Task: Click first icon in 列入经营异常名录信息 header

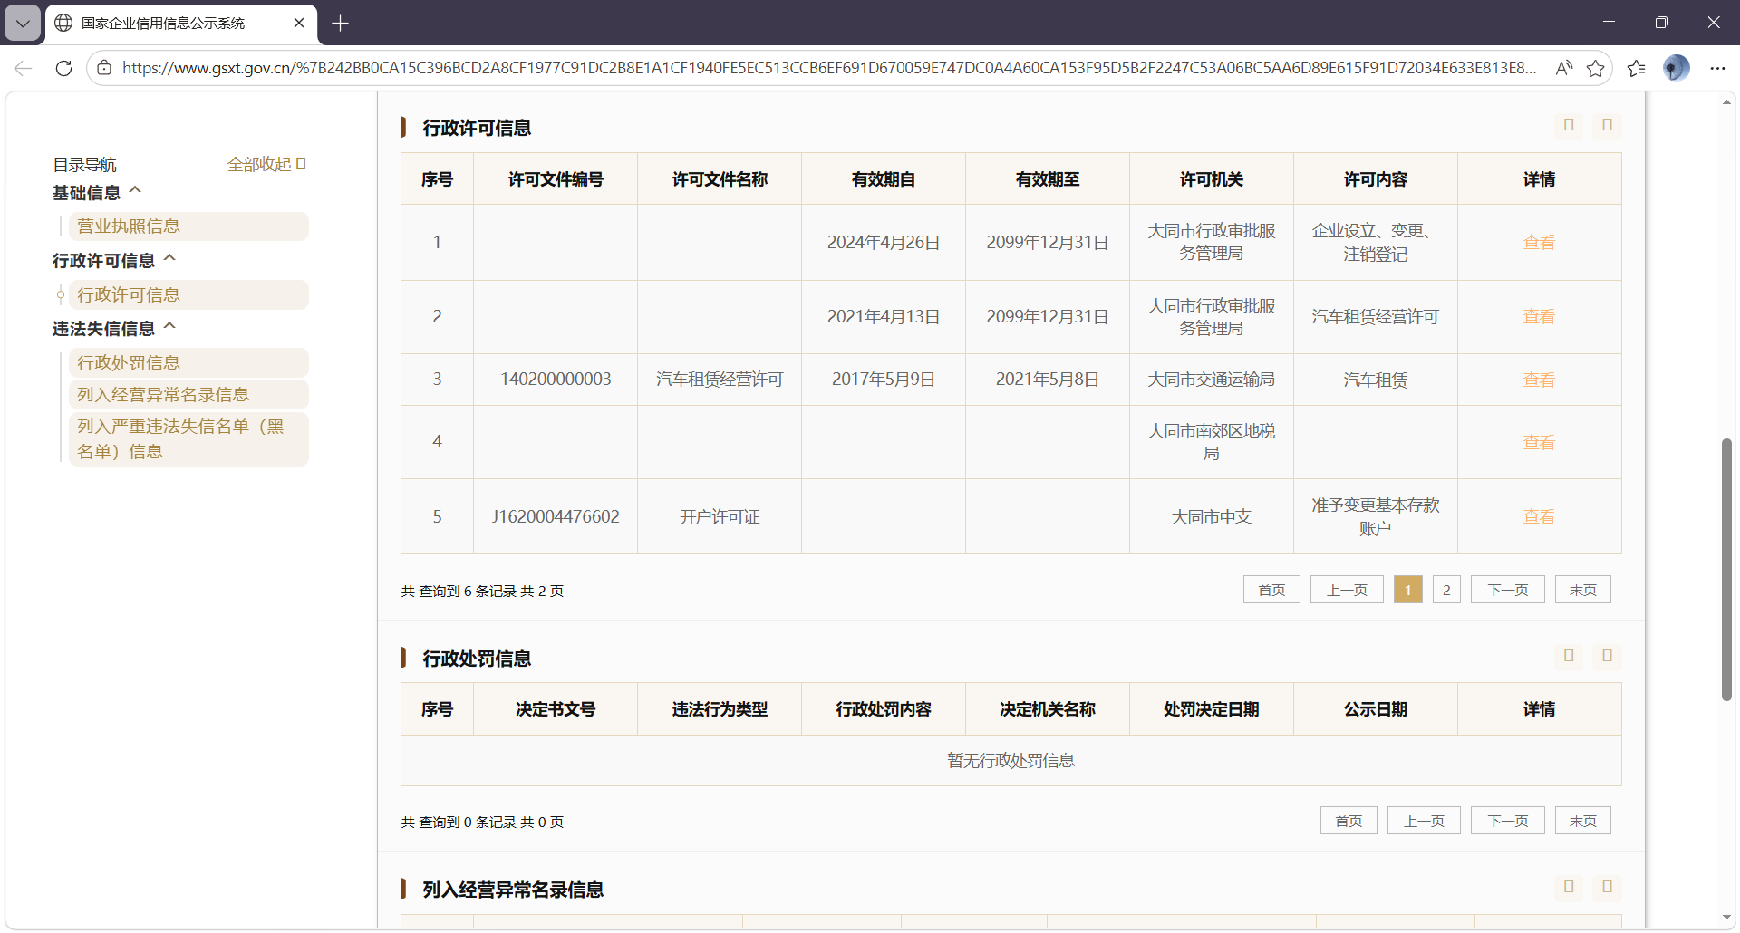Action: tap(1569, 887)
